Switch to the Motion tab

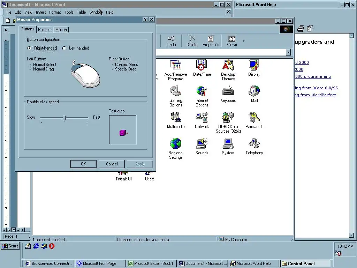click(61, 30)
